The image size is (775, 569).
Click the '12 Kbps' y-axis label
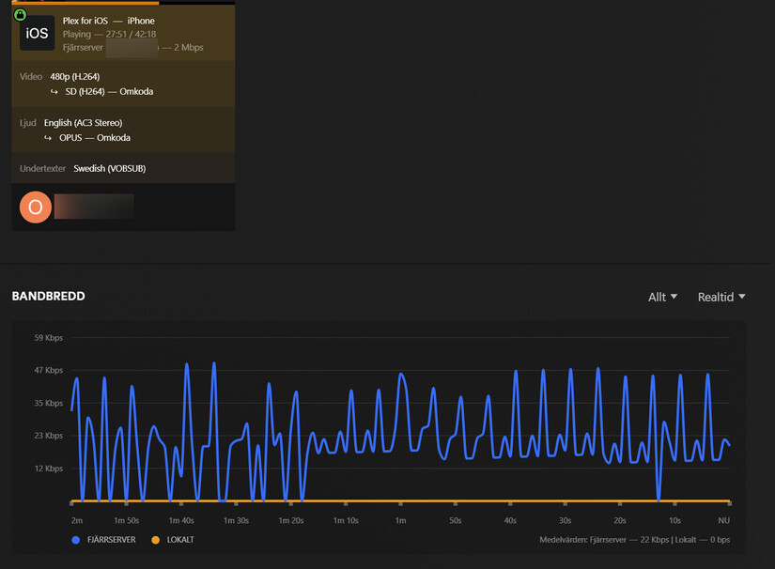[49, 469]
